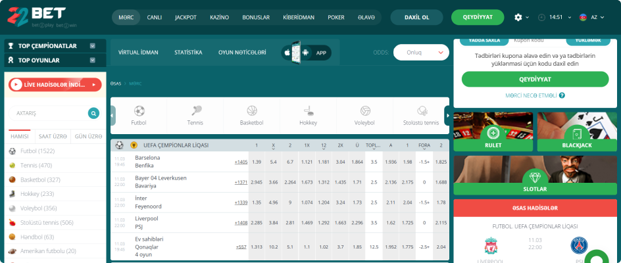The height and width of the screenshot is (263, 621).
Task: Open KAZİNO menu item
Action: tap(220, 18)
